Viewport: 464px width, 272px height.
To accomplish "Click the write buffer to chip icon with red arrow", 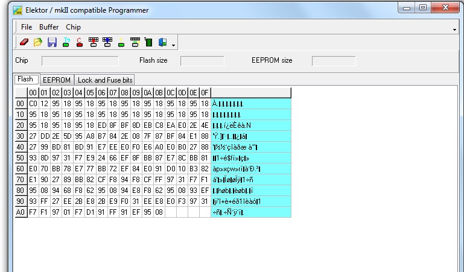I will click(94, 42).
